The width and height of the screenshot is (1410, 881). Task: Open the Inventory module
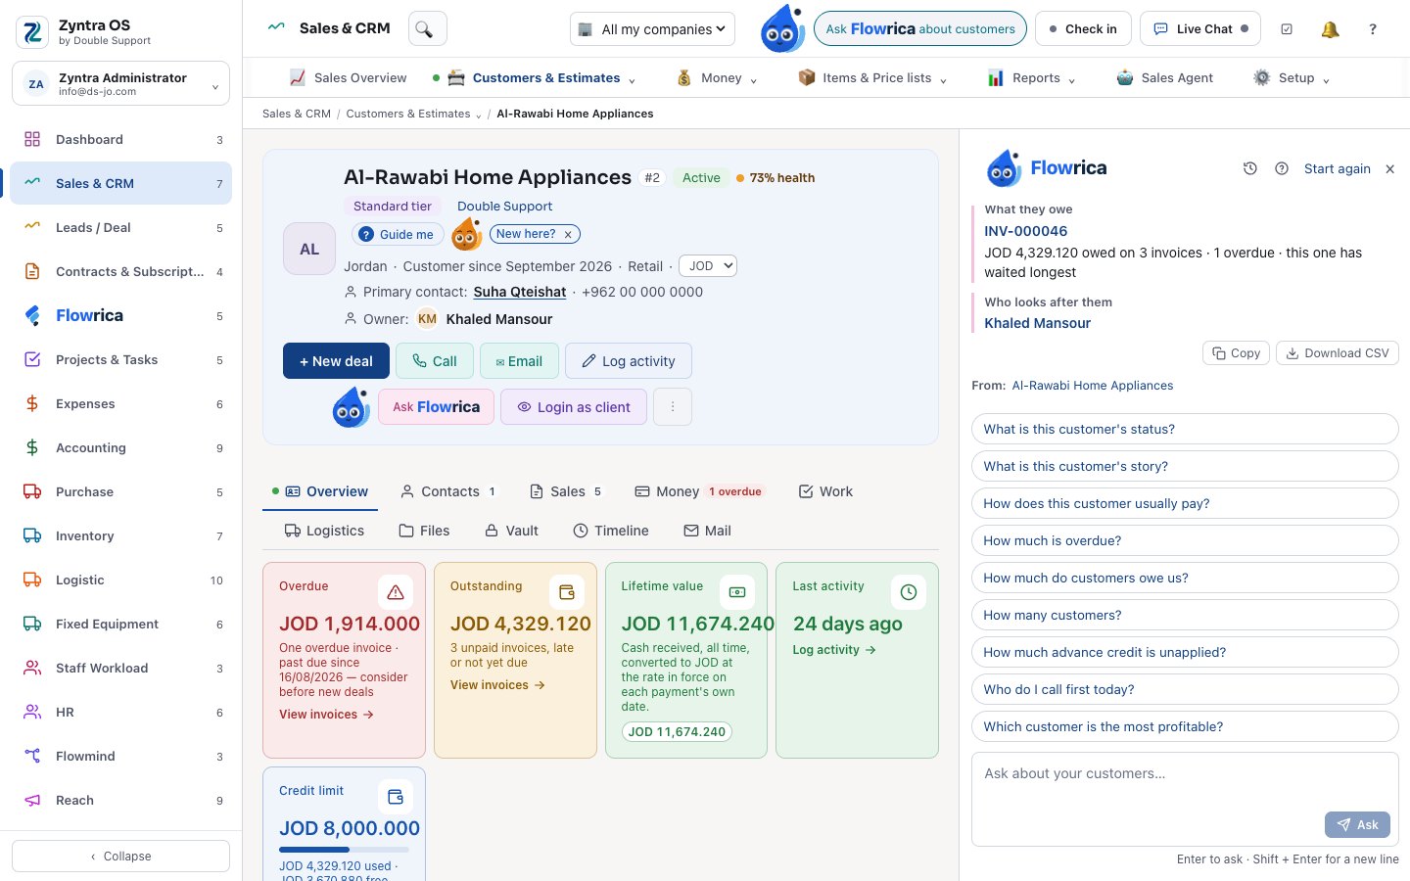tap(121, 535)
